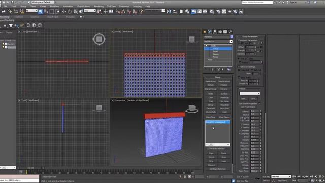Activate the Select and Move tool
Viewport: 325px width, 183px height.
[x=64, y=11]
